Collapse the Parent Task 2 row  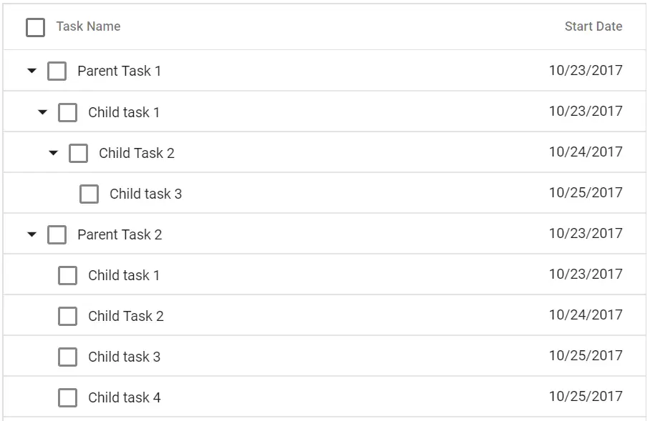point(31,234)
